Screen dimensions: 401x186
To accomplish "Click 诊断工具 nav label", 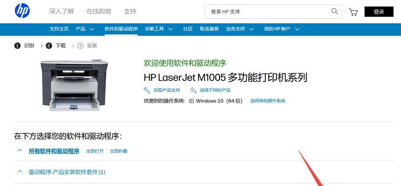I will 154,29.
